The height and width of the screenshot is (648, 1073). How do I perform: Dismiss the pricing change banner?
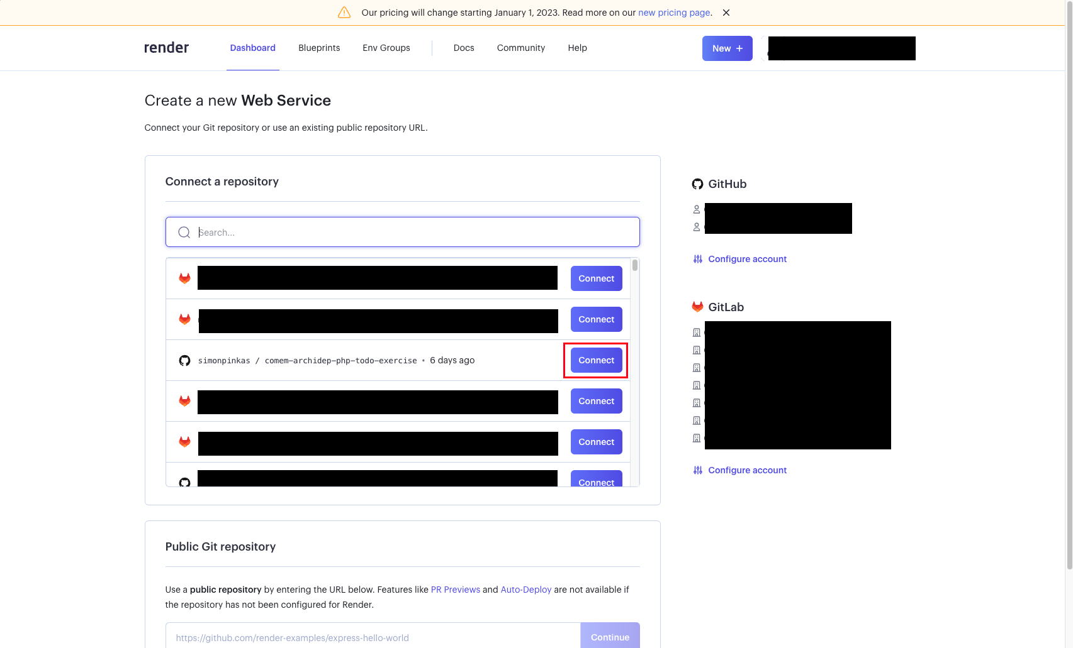pos(726,12)
